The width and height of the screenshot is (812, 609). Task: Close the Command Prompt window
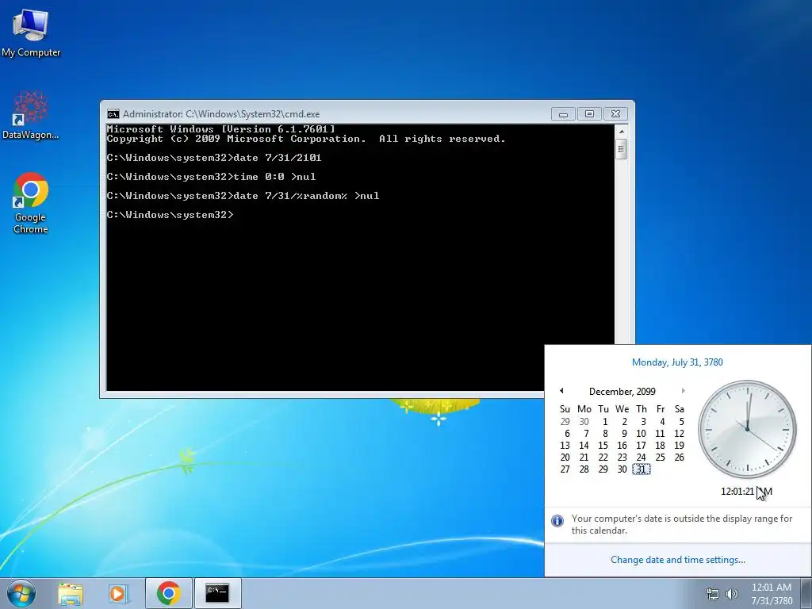tap(615, 114)
